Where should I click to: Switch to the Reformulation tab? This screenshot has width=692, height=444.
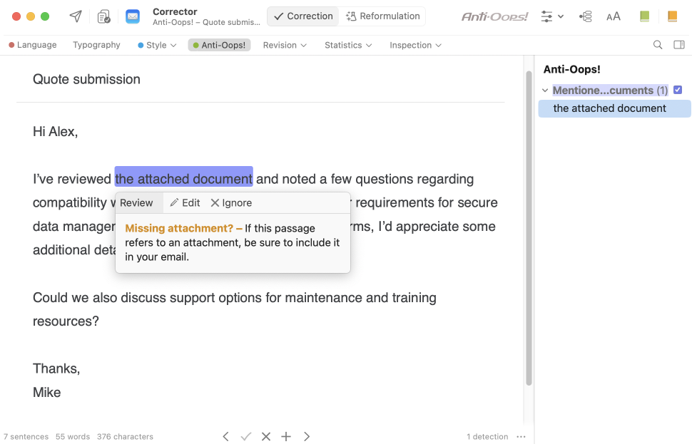click(x=383, y=16)
